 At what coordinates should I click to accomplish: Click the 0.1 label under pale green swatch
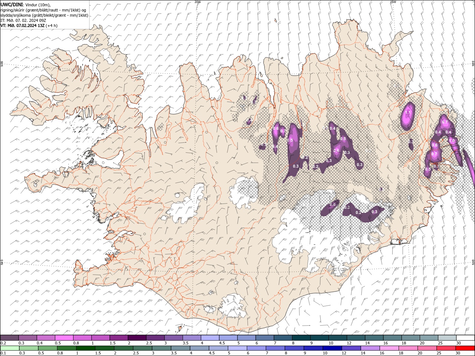[2, 353]
